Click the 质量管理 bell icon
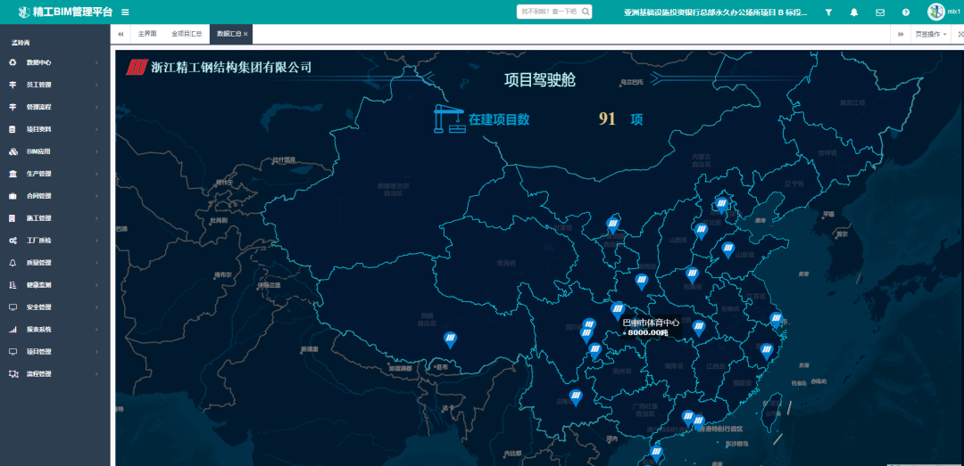The image size is (964, 466). [12, 263]
